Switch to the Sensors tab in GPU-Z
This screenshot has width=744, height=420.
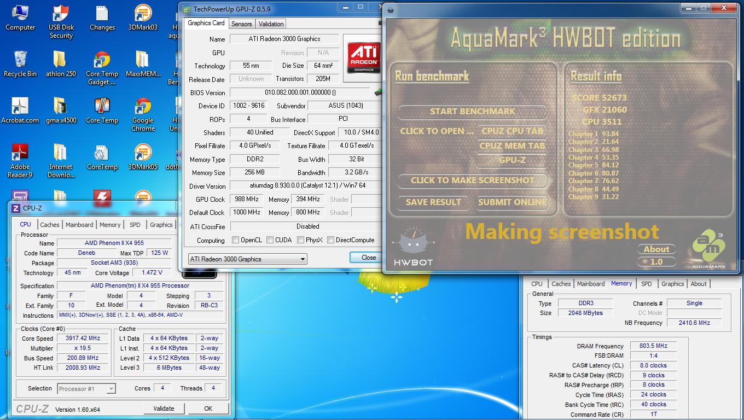click(241, 24)
